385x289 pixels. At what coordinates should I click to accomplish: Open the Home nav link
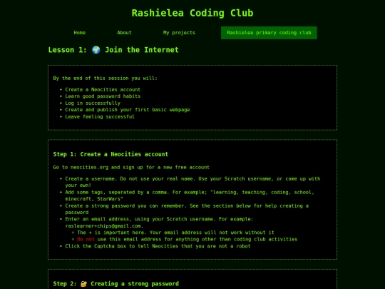point(80,33)
